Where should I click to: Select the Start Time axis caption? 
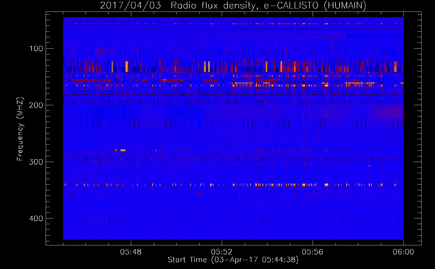click(233, 260)
